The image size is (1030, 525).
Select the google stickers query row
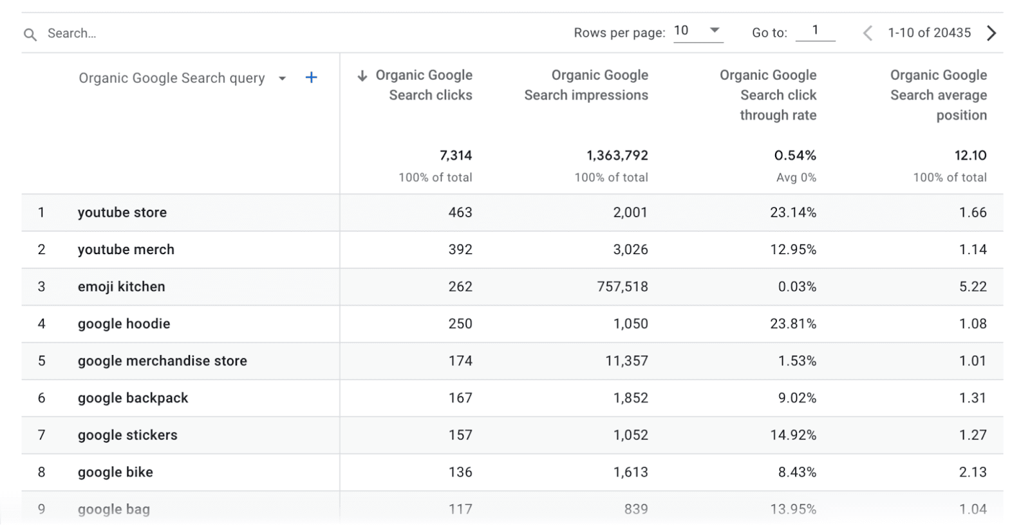(x=127, y=436)
